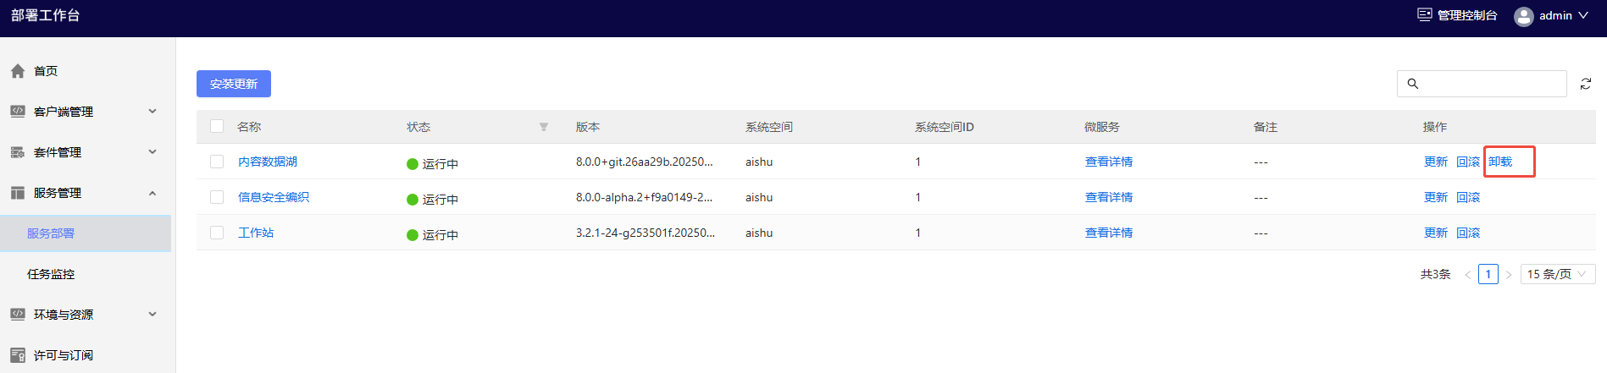Click 回滚 in the 工作站 row
This screenshot has width=1607, height=373.
pos(1468,233)
